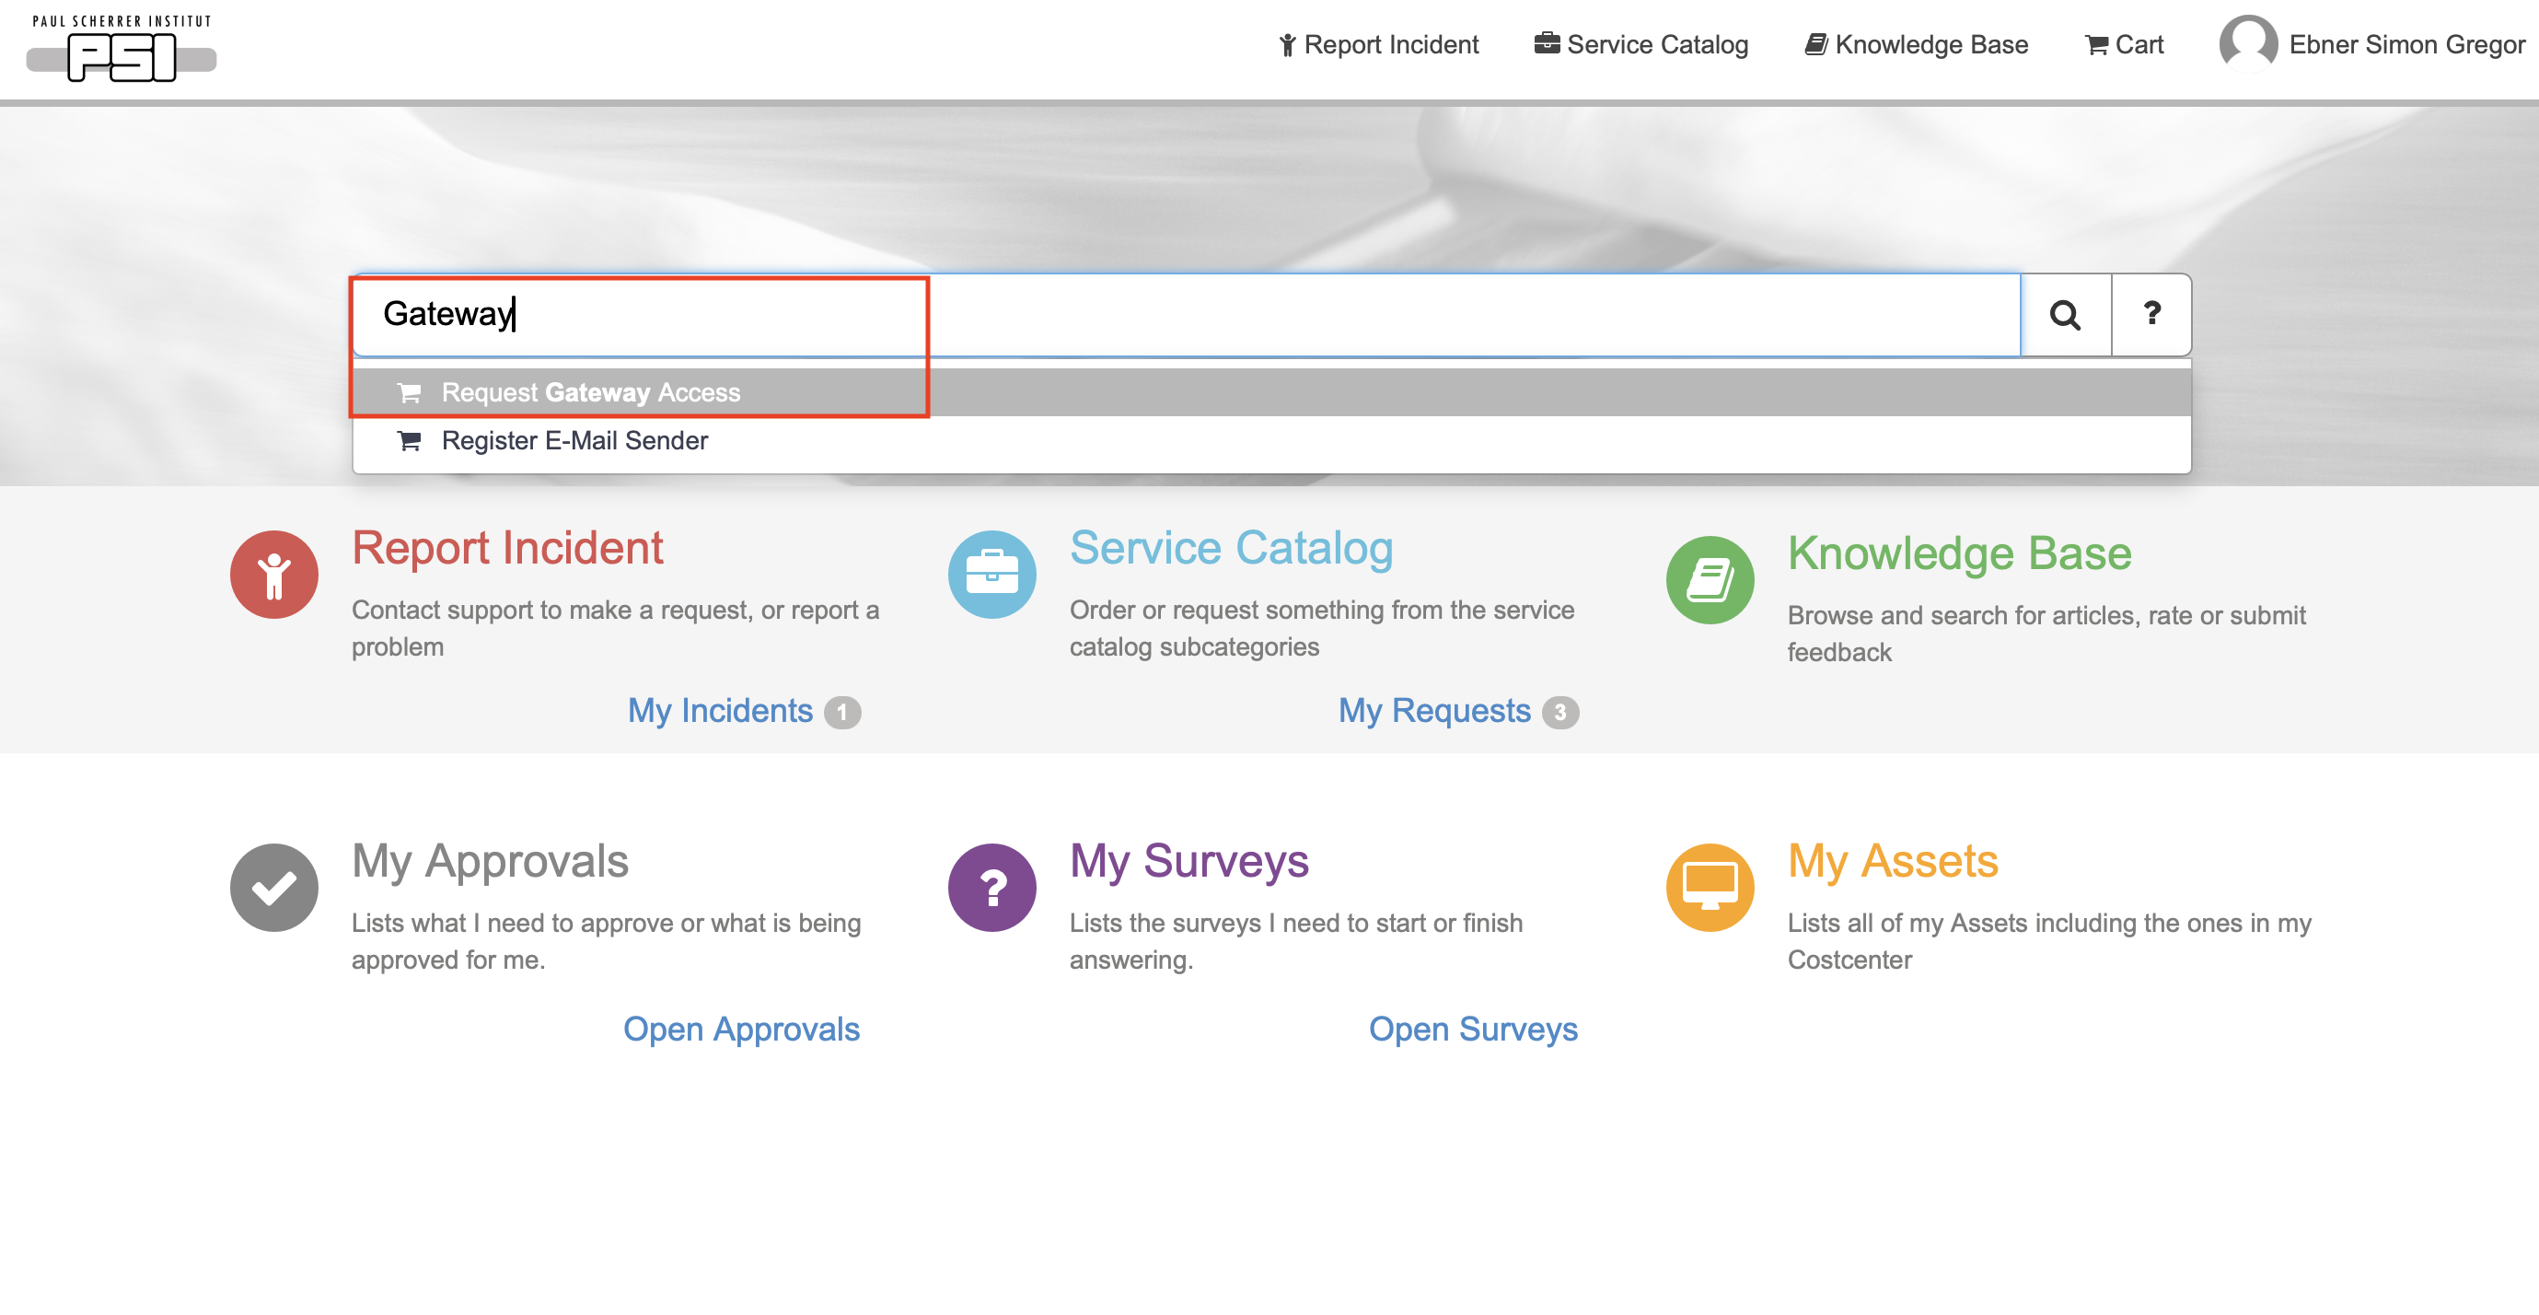Click into the Gateway search field
Image resolution: width=2539 pixels, height=1315 pixels.
coord(1186,314)
